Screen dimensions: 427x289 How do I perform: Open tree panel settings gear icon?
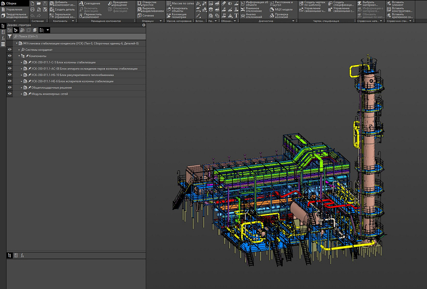pyautogui.click(x=144, y=25)
